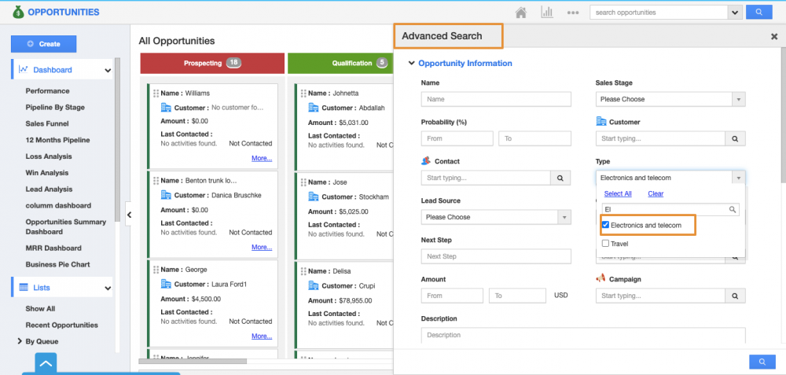
Task: Open the reports bar chart icon
Action: [546, 13]
